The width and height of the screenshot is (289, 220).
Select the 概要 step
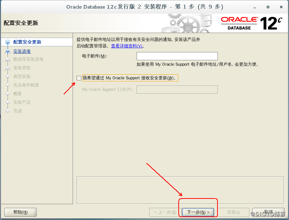(x=18, y=94)
